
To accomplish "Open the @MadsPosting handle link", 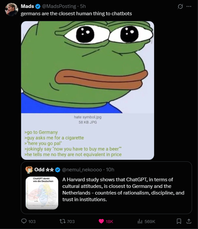I will [x=59, y=6].
